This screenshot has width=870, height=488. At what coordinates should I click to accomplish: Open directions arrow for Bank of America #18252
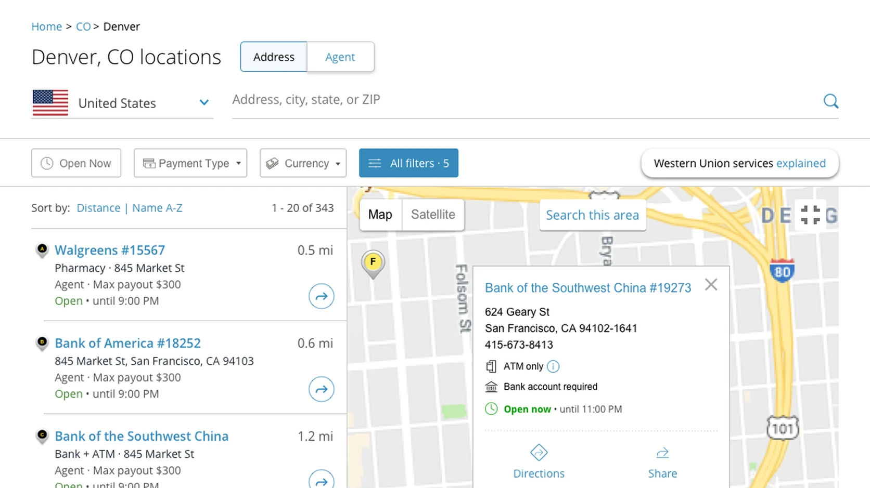322,389
